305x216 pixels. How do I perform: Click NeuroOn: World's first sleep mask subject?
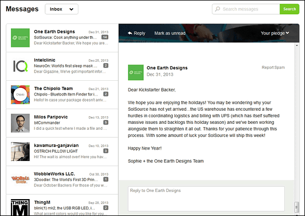coord(65,66)
